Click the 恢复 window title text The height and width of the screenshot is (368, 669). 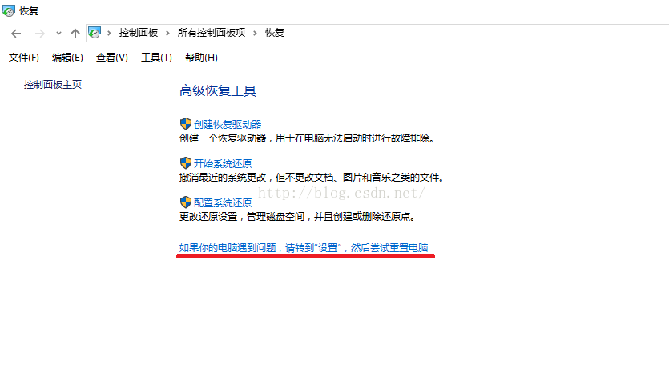click(x=29, y=11)
